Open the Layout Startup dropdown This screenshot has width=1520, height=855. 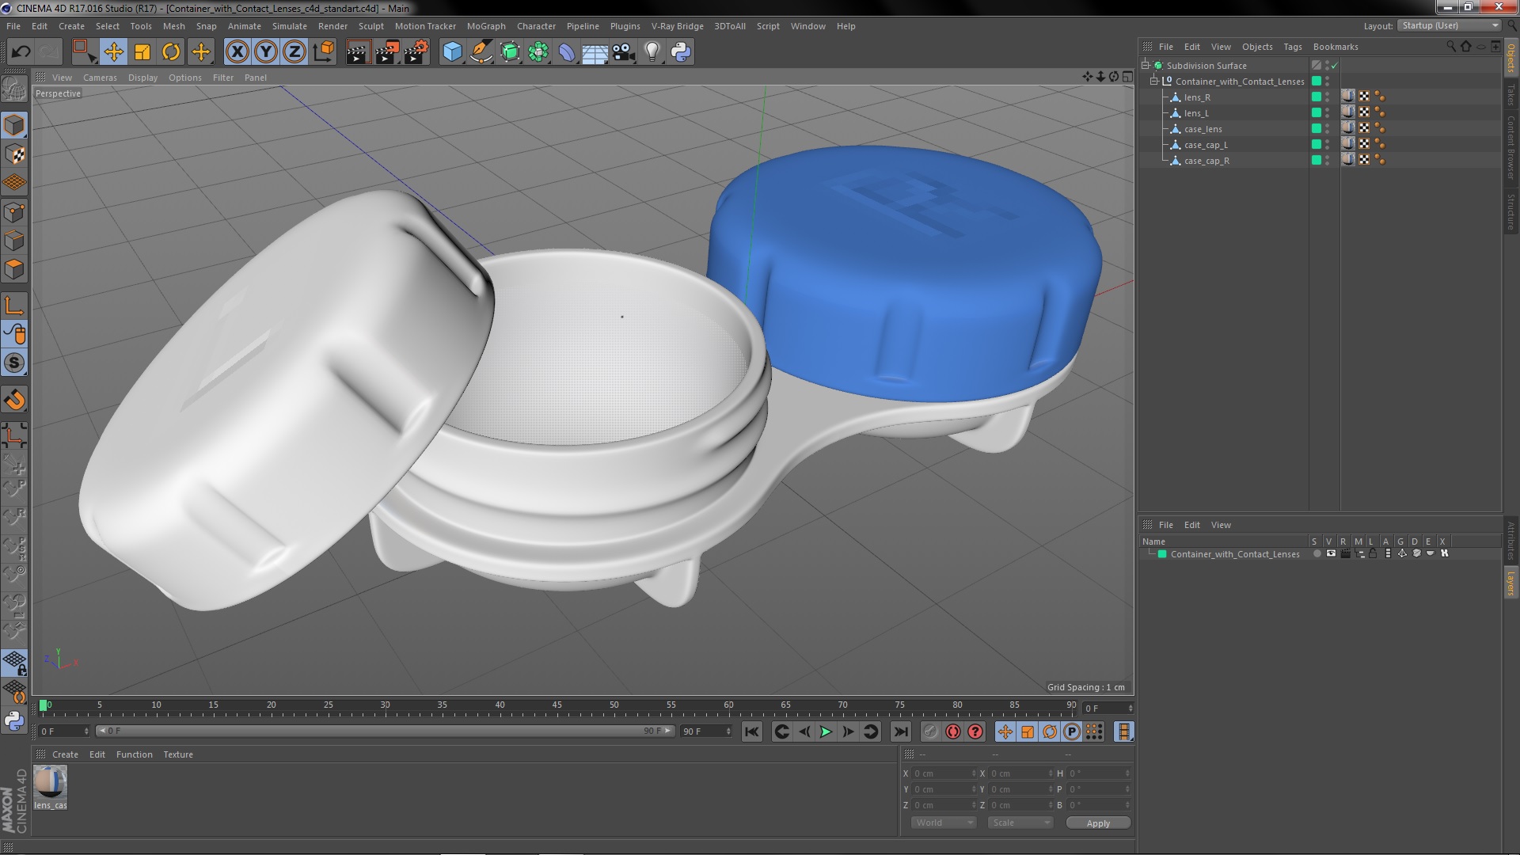[1450, 25]
